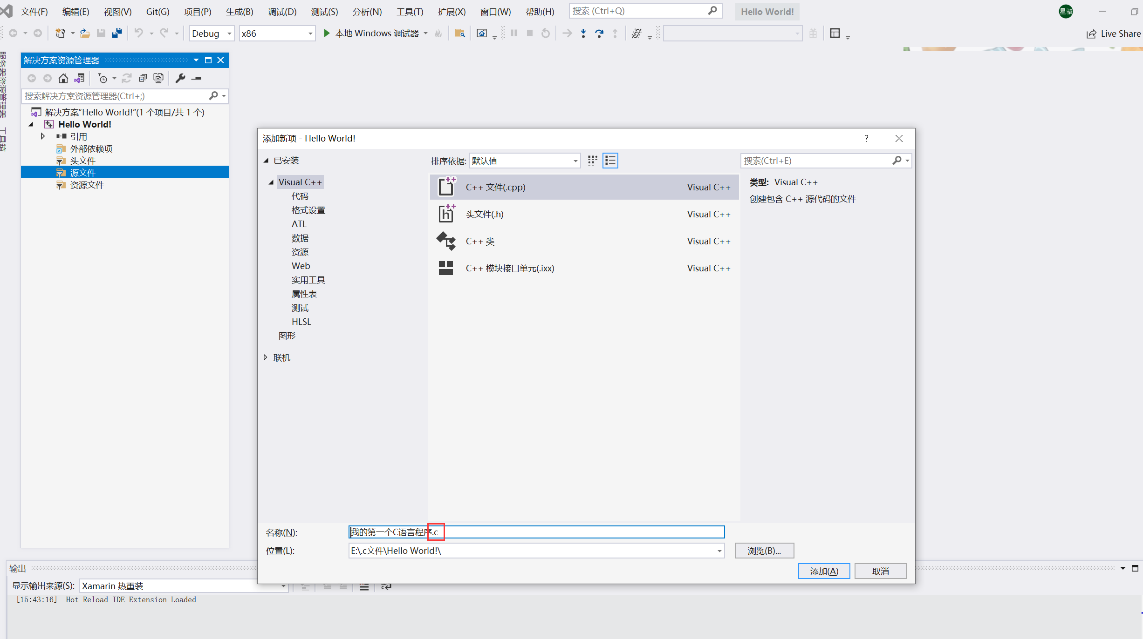Click the Properties wrench icon in Solution Explorer
The height and width of the screenshot is (639, 1143).
(180, 78)
